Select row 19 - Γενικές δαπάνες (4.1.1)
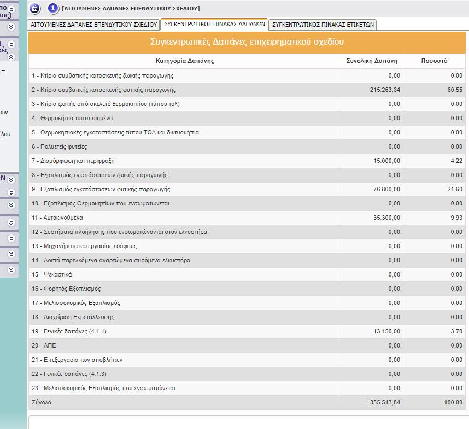 pos(247,331)
